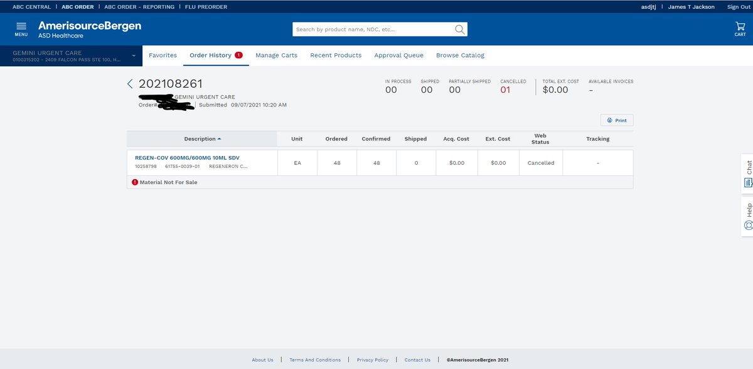Click the Material Not For Sale message
753x369 pixels.
(168, 182)
